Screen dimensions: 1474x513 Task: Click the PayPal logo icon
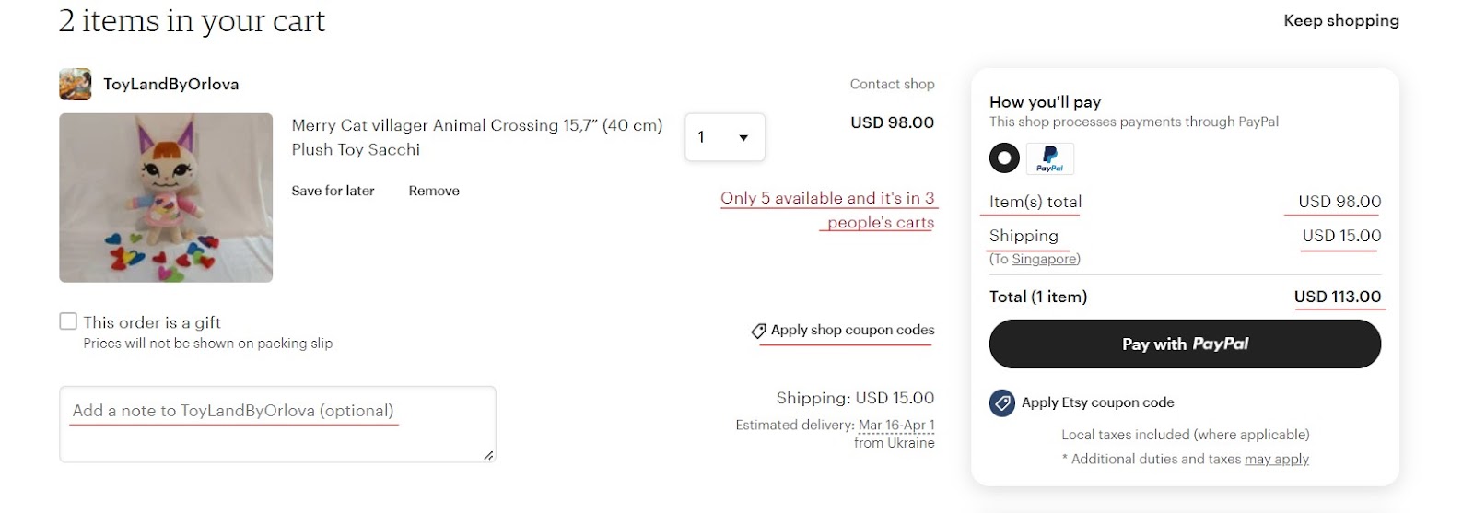1049,158
